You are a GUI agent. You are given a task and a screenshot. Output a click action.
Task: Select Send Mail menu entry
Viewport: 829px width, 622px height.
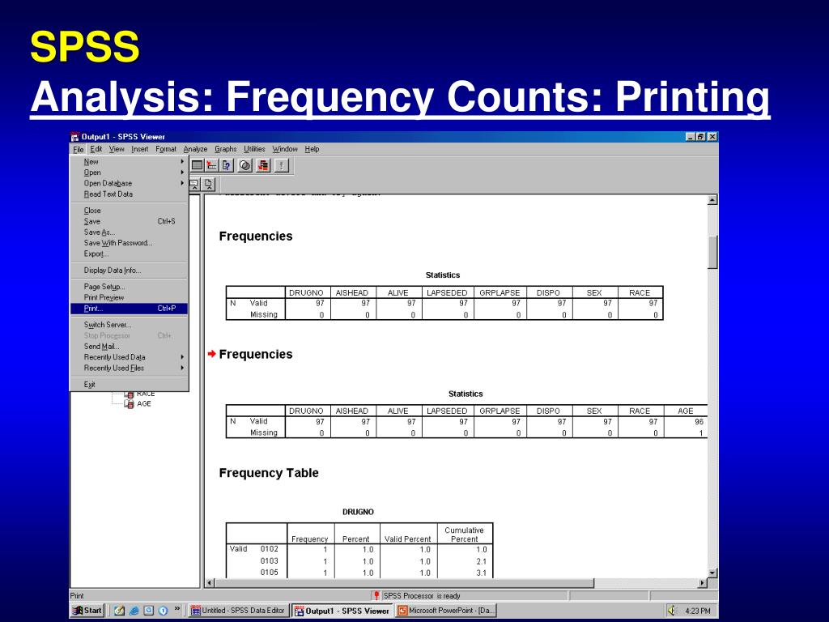click(130, 347)
